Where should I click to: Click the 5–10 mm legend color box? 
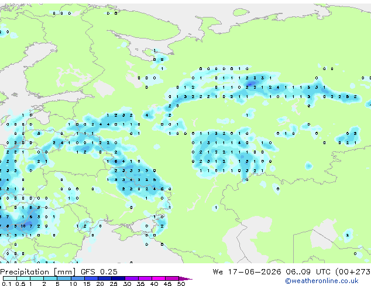pos(64,278)
